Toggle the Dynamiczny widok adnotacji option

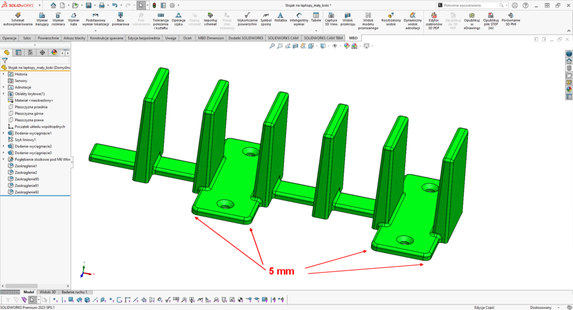point(412,19)
